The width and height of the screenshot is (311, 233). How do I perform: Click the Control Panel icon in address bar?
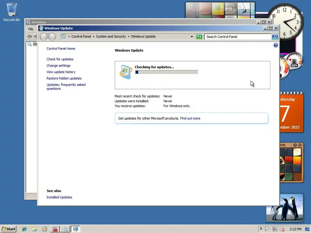tap(63, 36)
